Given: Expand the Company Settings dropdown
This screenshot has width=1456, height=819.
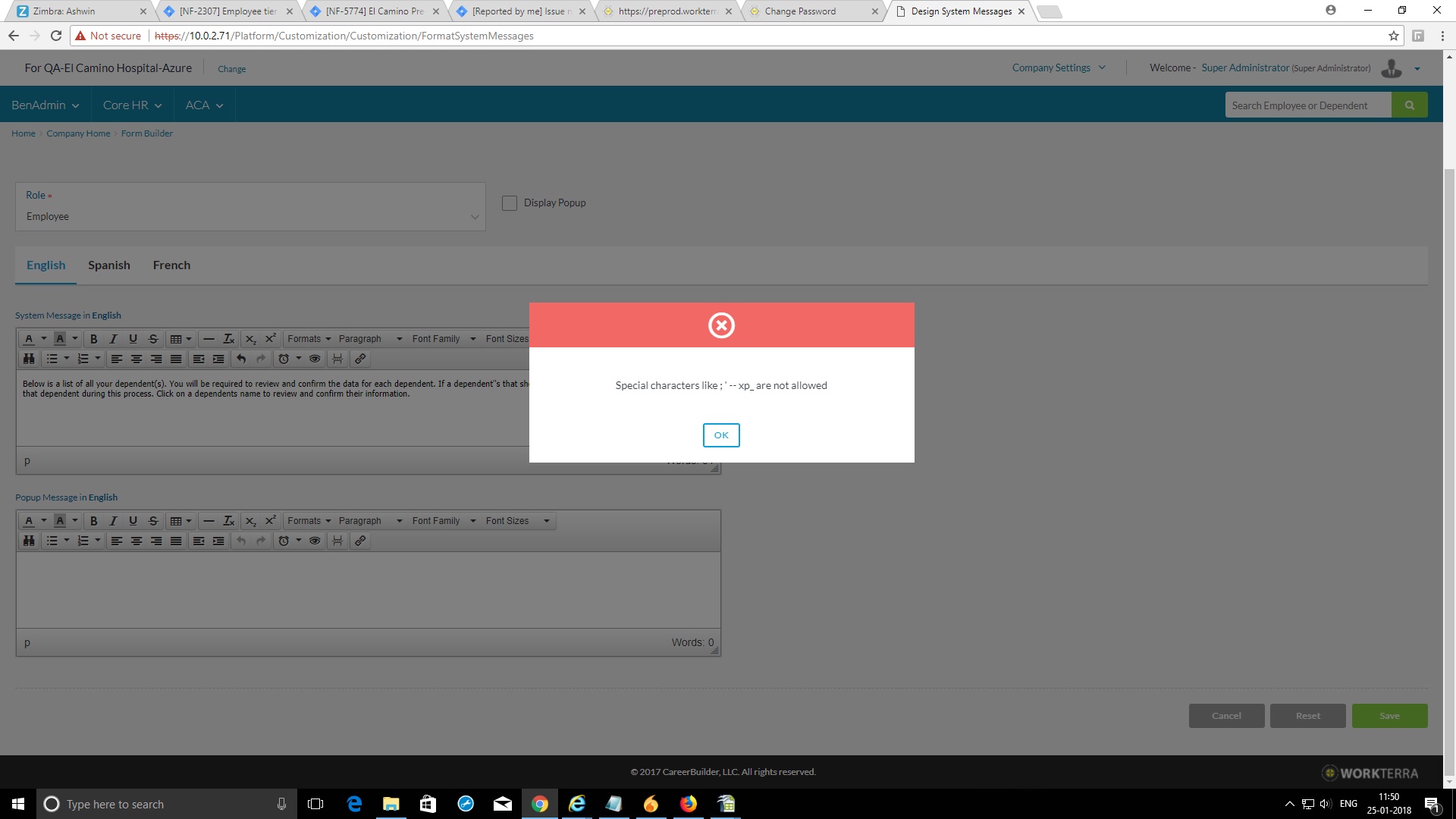Looking at the screenshot, I should (1059, 67).
